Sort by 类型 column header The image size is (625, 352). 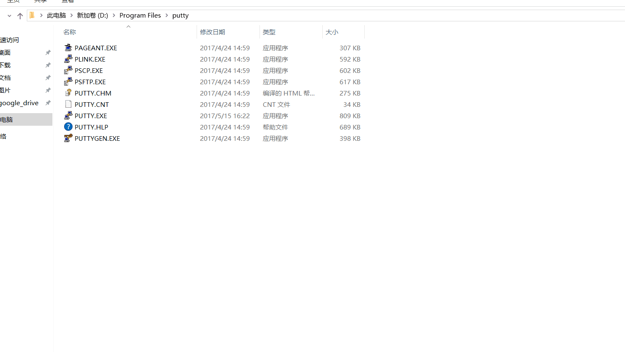tap(269, 32)
